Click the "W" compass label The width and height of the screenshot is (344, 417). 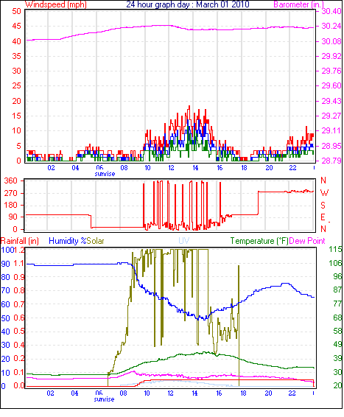[x=324, y=193]
